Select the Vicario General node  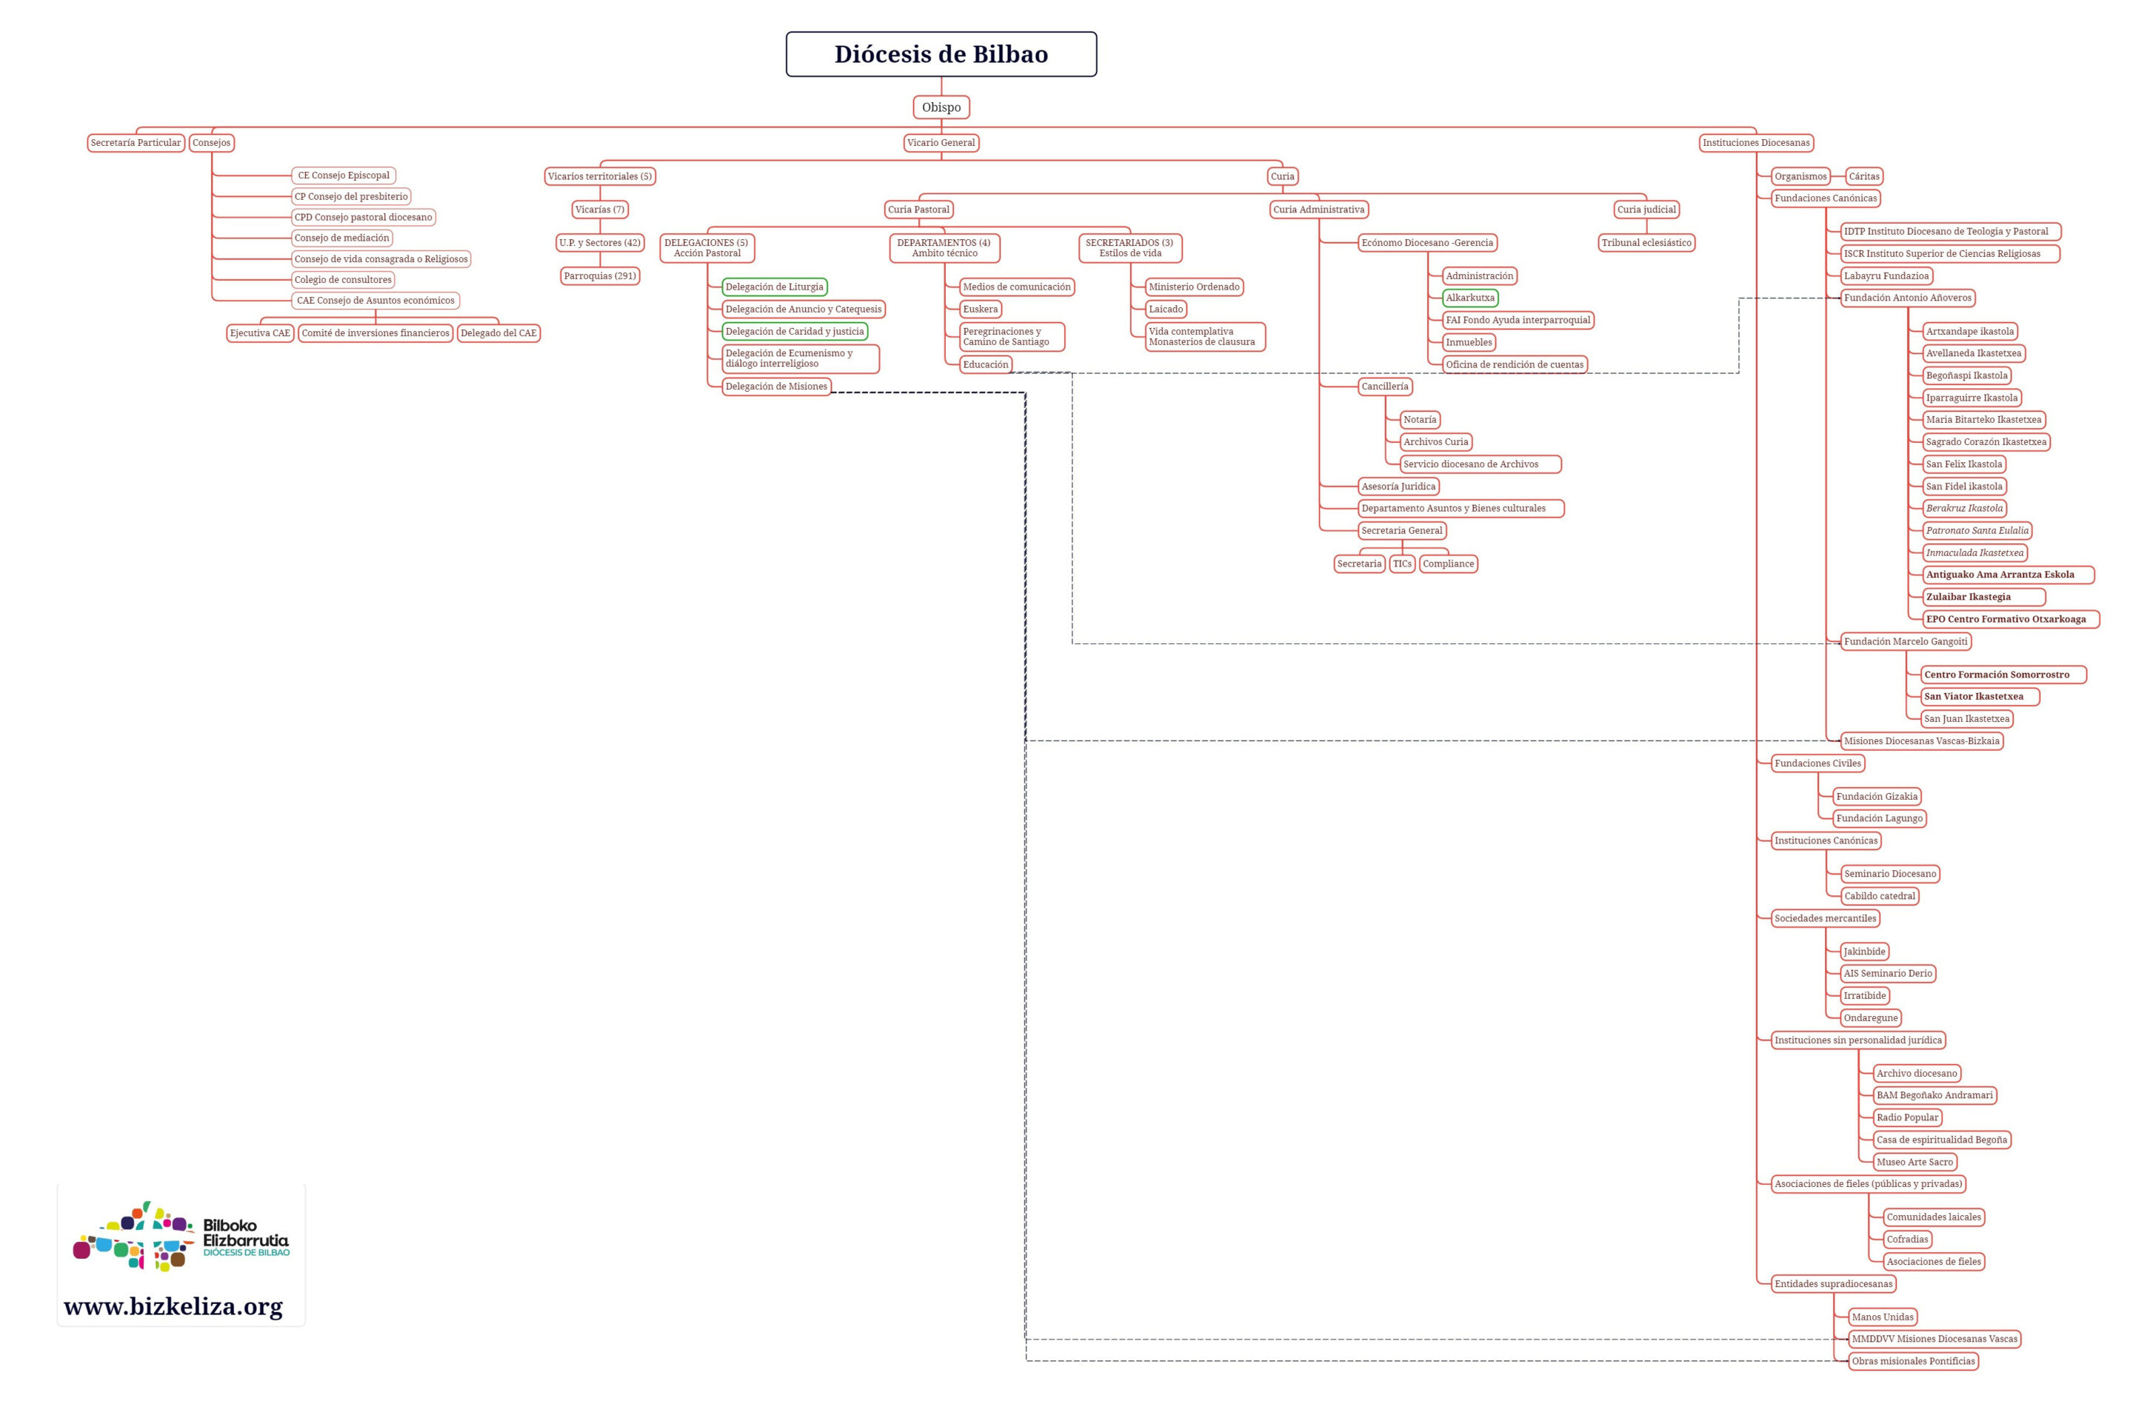click(x=940, y=142)
